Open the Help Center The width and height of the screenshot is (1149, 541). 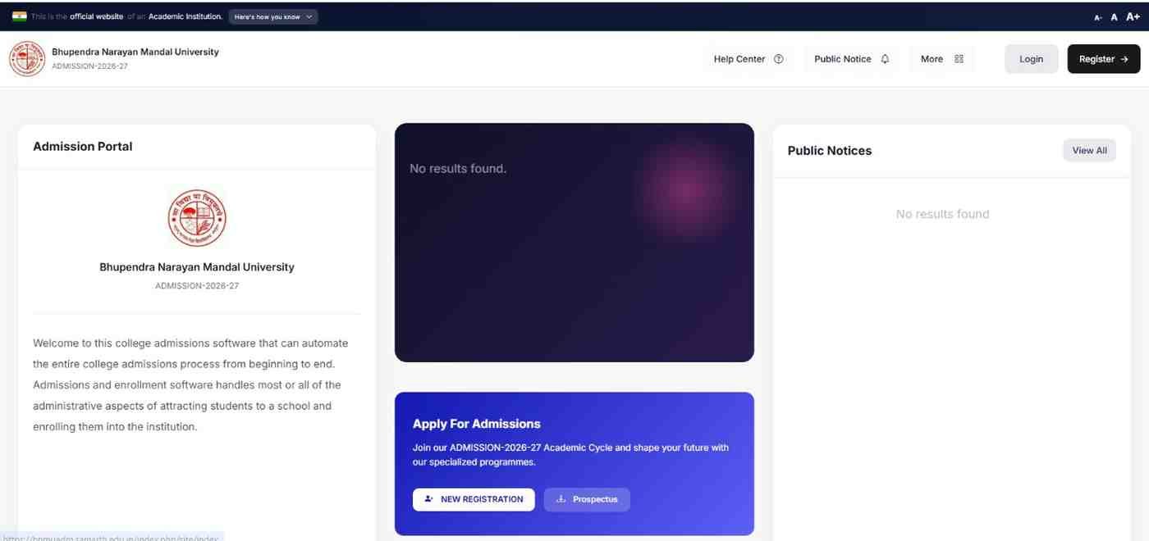tap(748, 59)
